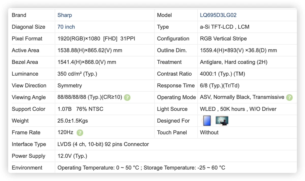Select LVDS (4 ch, 10-bit) 92 pins Connector
The height and width of the screenshot is (181, 305).
103,144
